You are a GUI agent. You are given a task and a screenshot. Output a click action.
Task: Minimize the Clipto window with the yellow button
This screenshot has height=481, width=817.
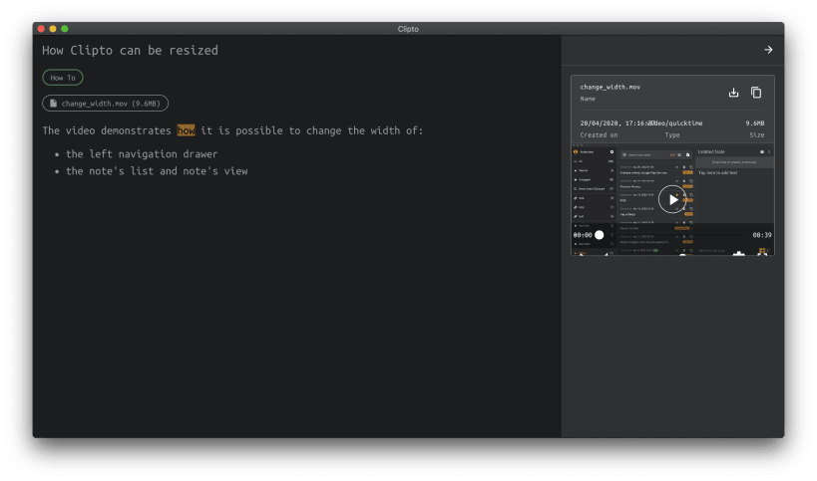point(53,29)
